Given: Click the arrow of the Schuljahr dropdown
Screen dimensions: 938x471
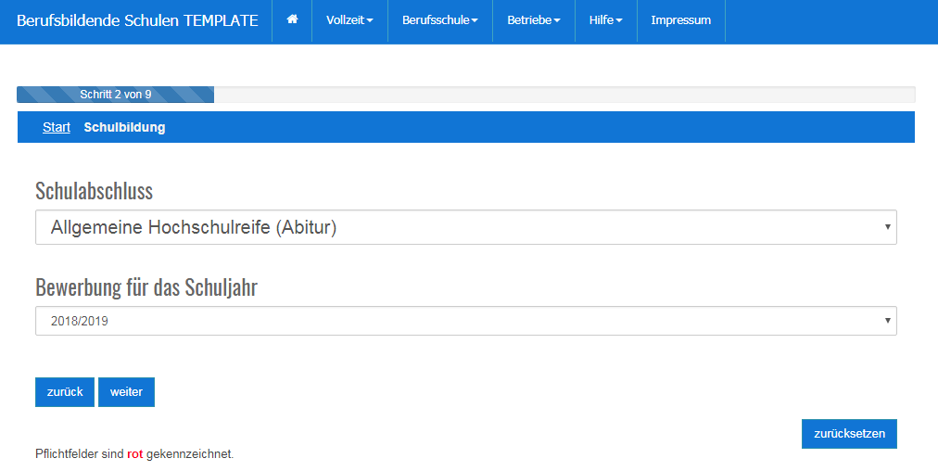Looking at the screenshot, I should [x=887, y=321].
